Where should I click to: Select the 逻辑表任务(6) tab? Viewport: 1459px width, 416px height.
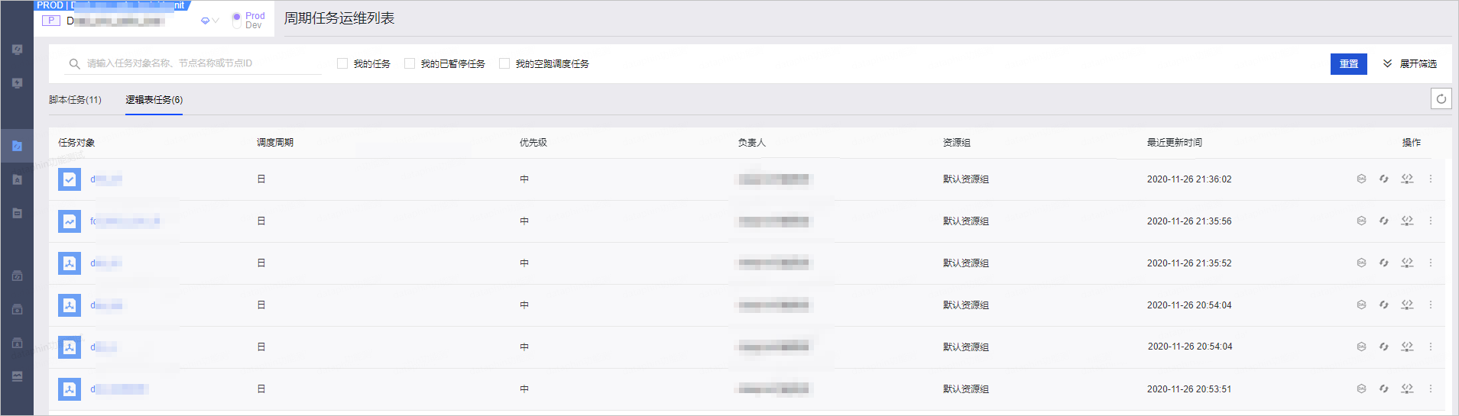pyautogui.click(x=154, y=100)
